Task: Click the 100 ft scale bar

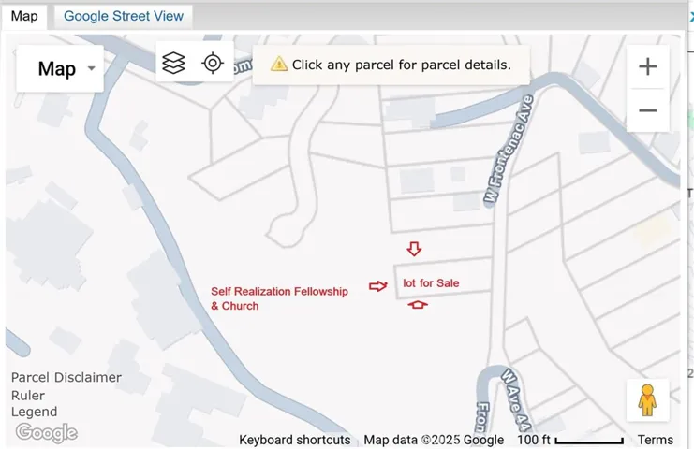Action: pyautogui.click(x=570, y=440)
